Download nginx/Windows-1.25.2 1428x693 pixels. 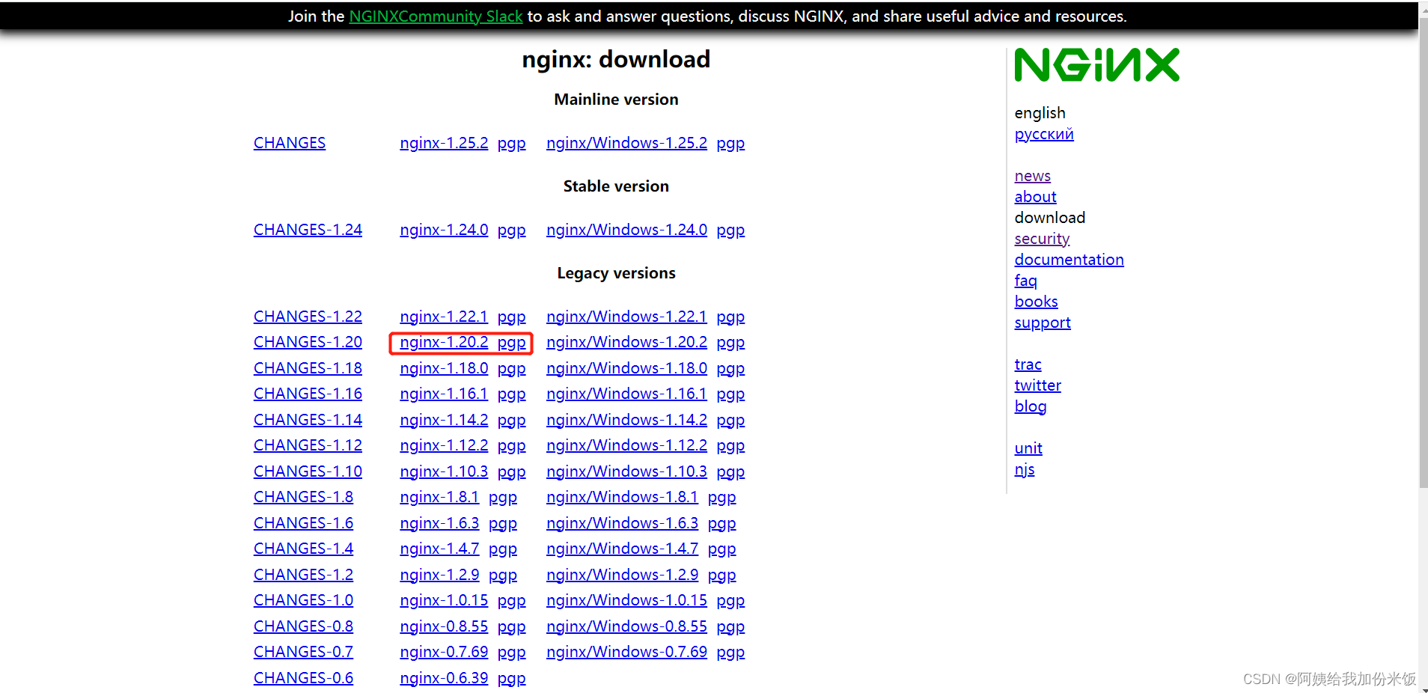click(x=626, y=142)
